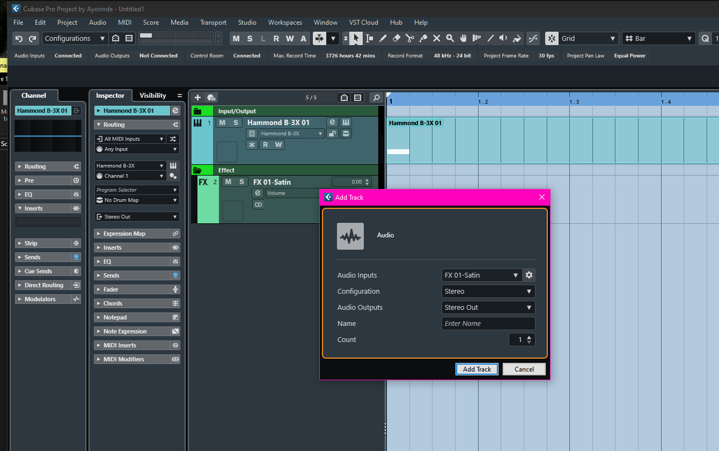Expand the Channel panel Direct Routing section
The height and width of the screenshot is (451, 719).
click(x=48, y=285)
